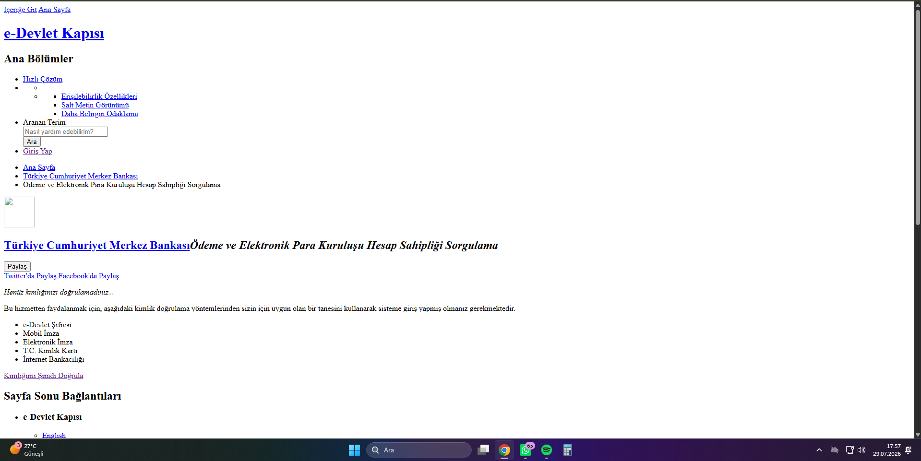Switch to Google Chrome on the taskbar
This screenshot has height=461, width=921.
[504, 450]
